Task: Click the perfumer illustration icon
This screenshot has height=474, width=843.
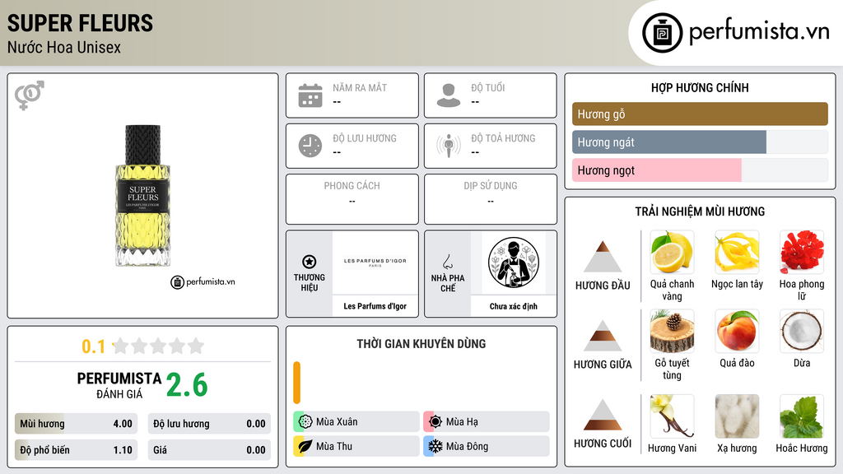Action: point(514,263)
